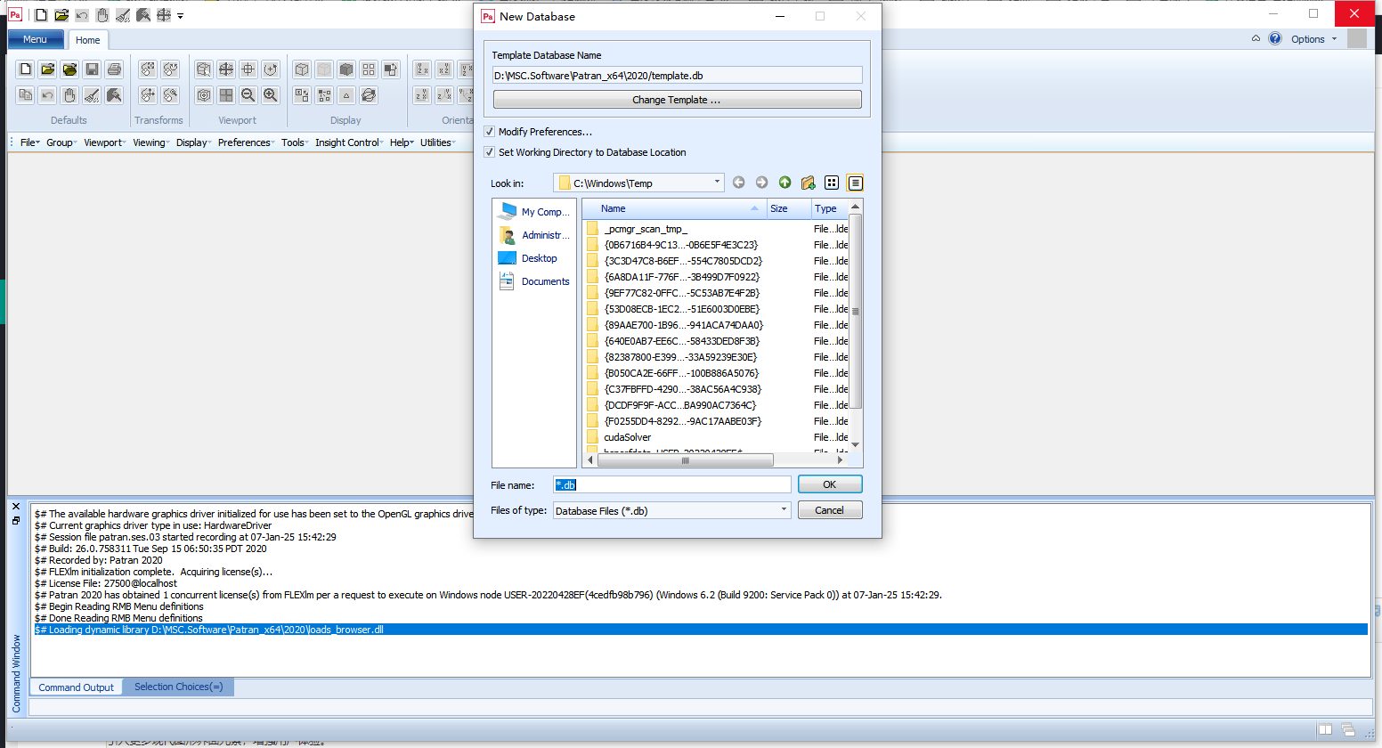Image resolution: width=1382 pixels, height=748 pixels.
Task: Sort the file list by the Size header
Action: (788, 208)
